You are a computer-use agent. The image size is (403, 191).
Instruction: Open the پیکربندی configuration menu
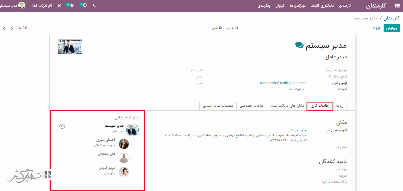264,6
